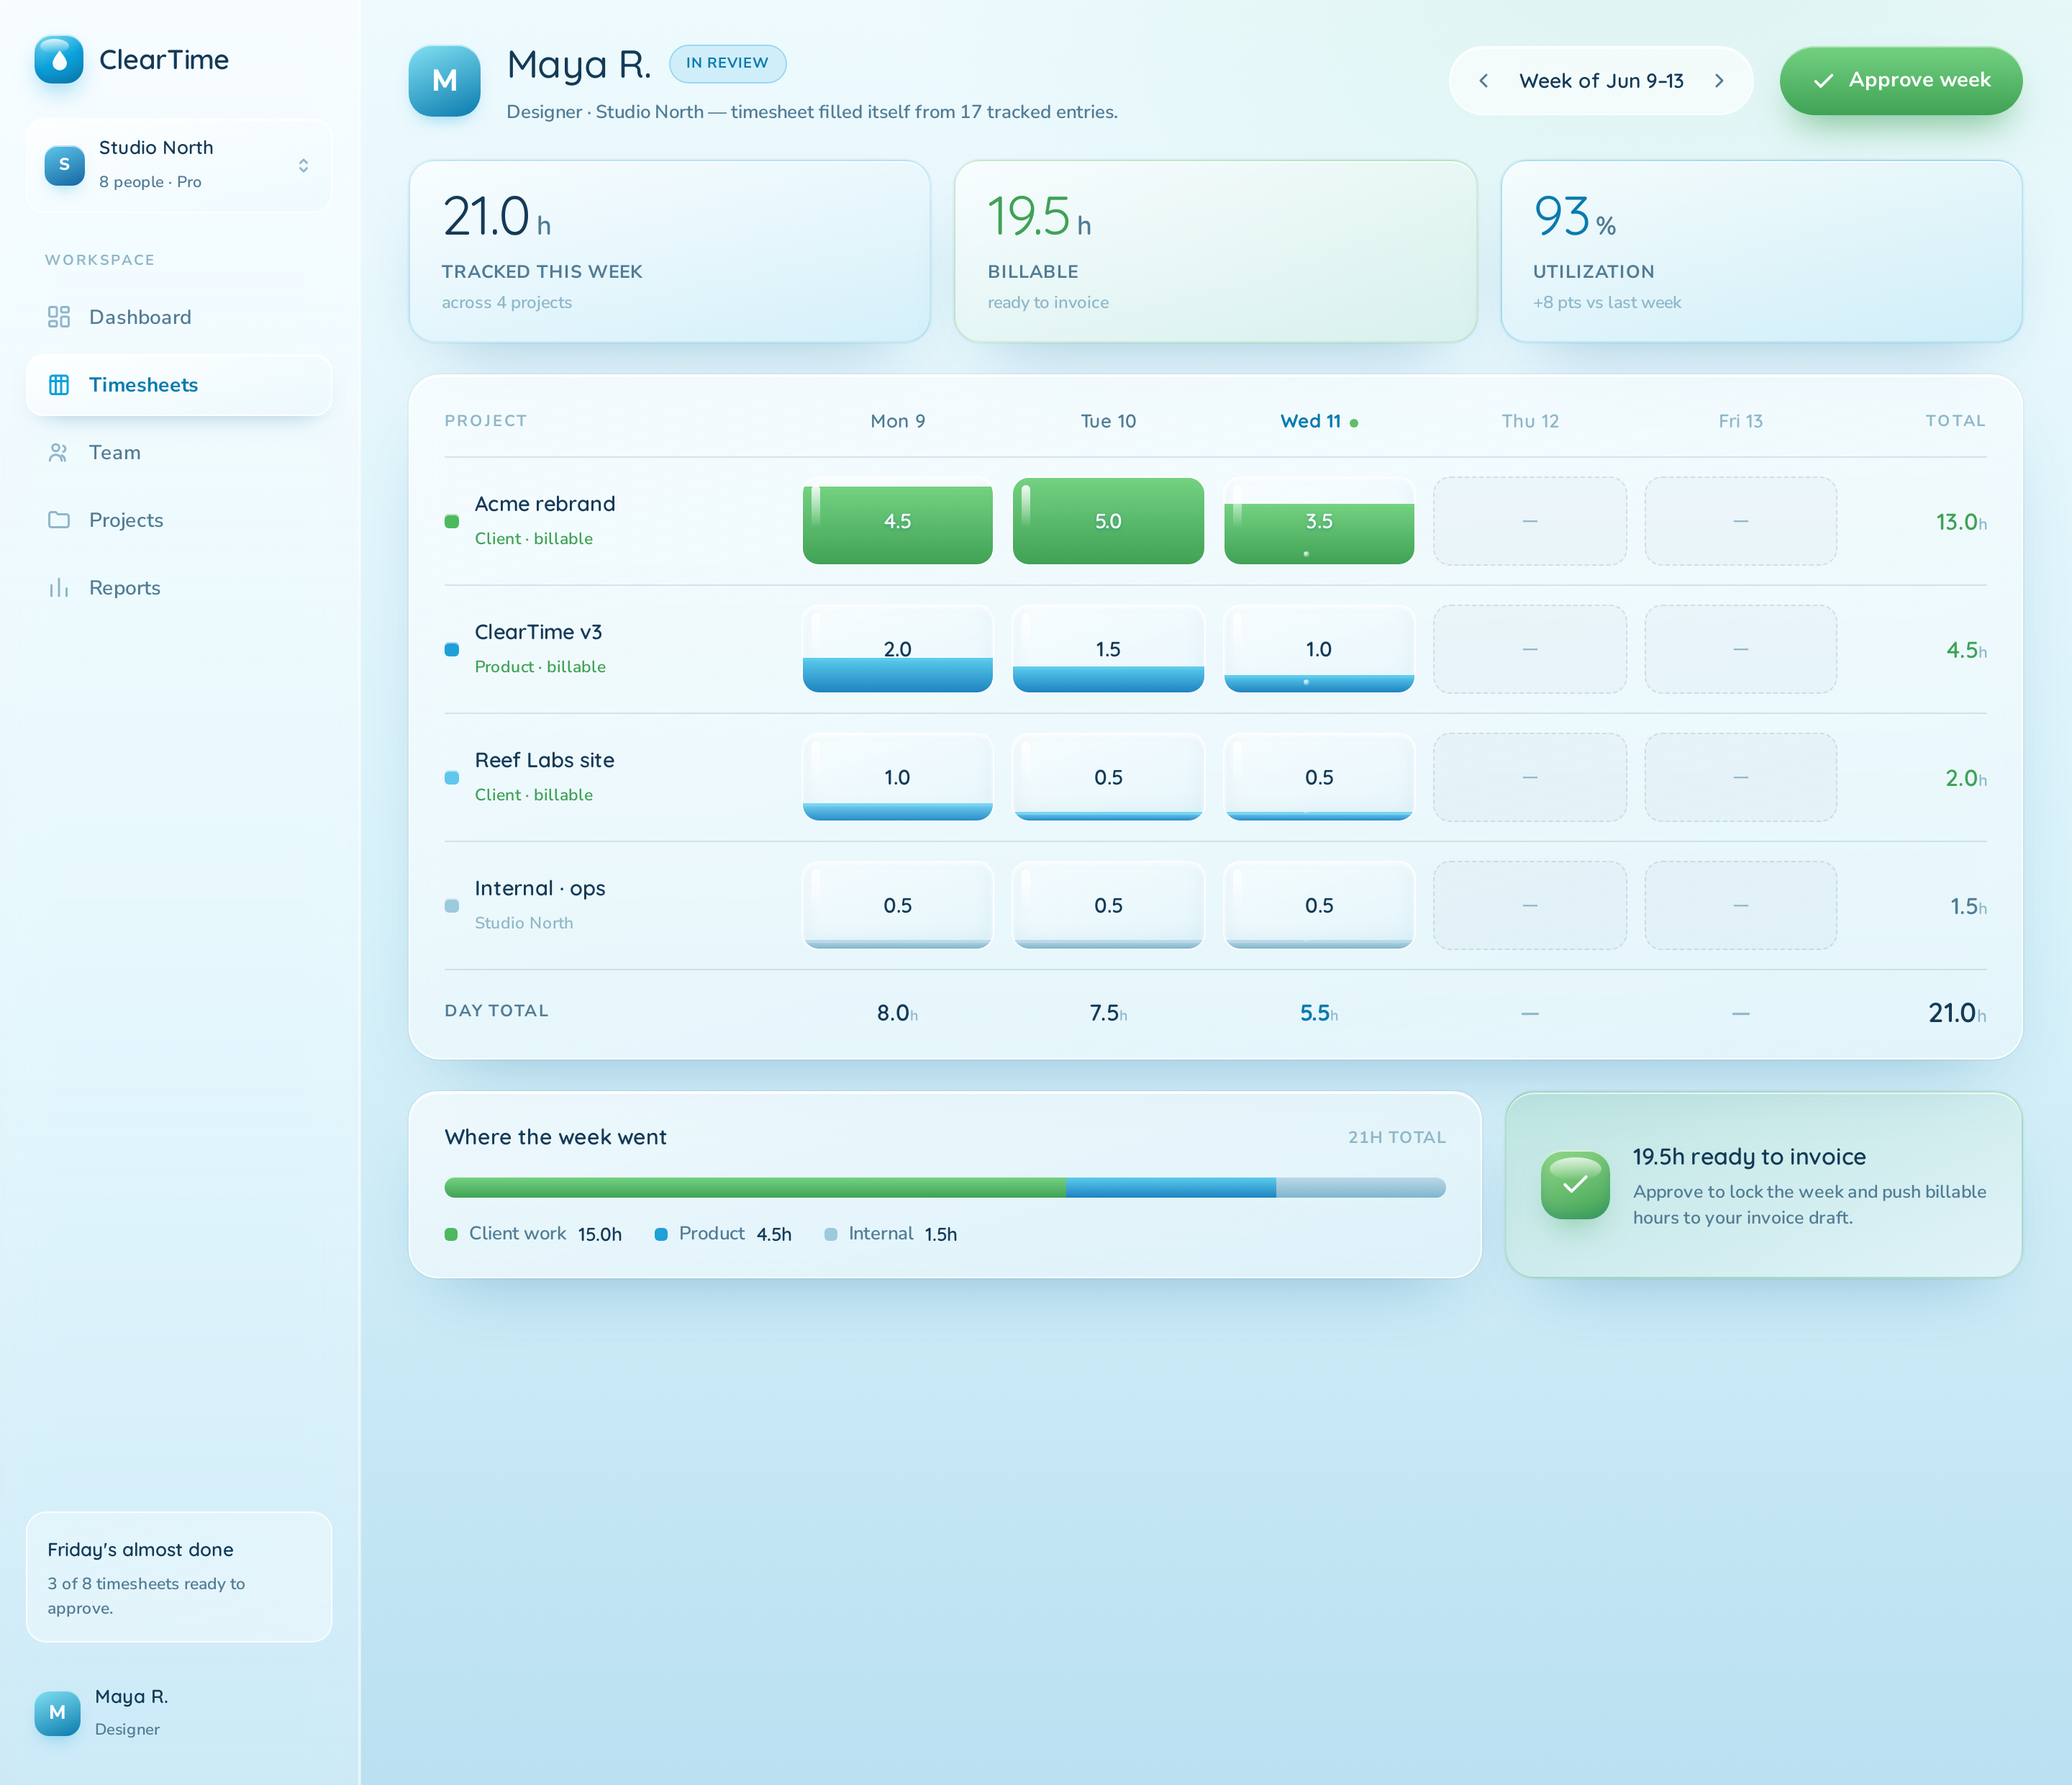Click the checkmark icon in Approve week
Viewport: 2072px width, 1785px height.
(1823, 81)
